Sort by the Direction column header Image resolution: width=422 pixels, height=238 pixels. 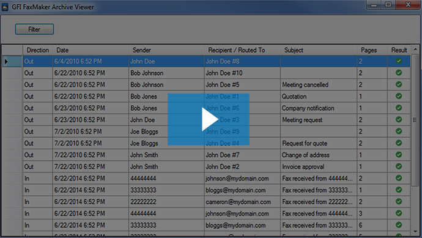coord(38,50)
